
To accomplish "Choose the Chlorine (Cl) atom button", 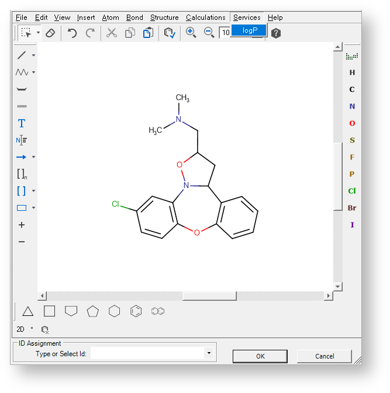I will (x=352, y=191).
